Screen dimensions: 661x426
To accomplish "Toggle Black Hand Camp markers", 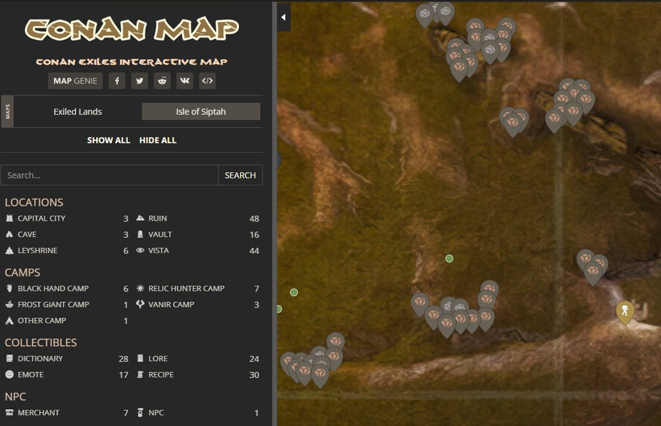I will [x=8, y=288].
